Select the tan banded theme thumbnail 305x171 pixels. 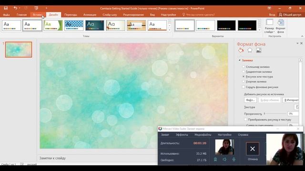pos(136,25)
